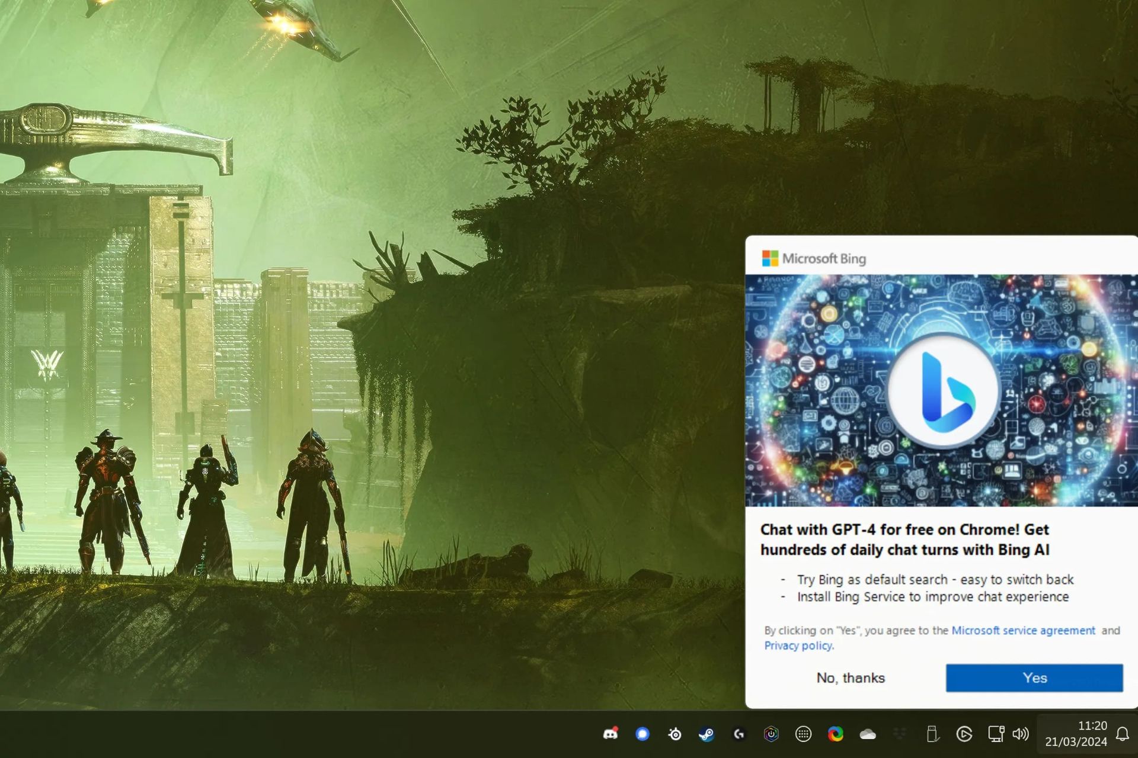This screenshot has height=758, width=1138.
Task: Open SteelSeries tray icon
Action: tap(675, 734)
